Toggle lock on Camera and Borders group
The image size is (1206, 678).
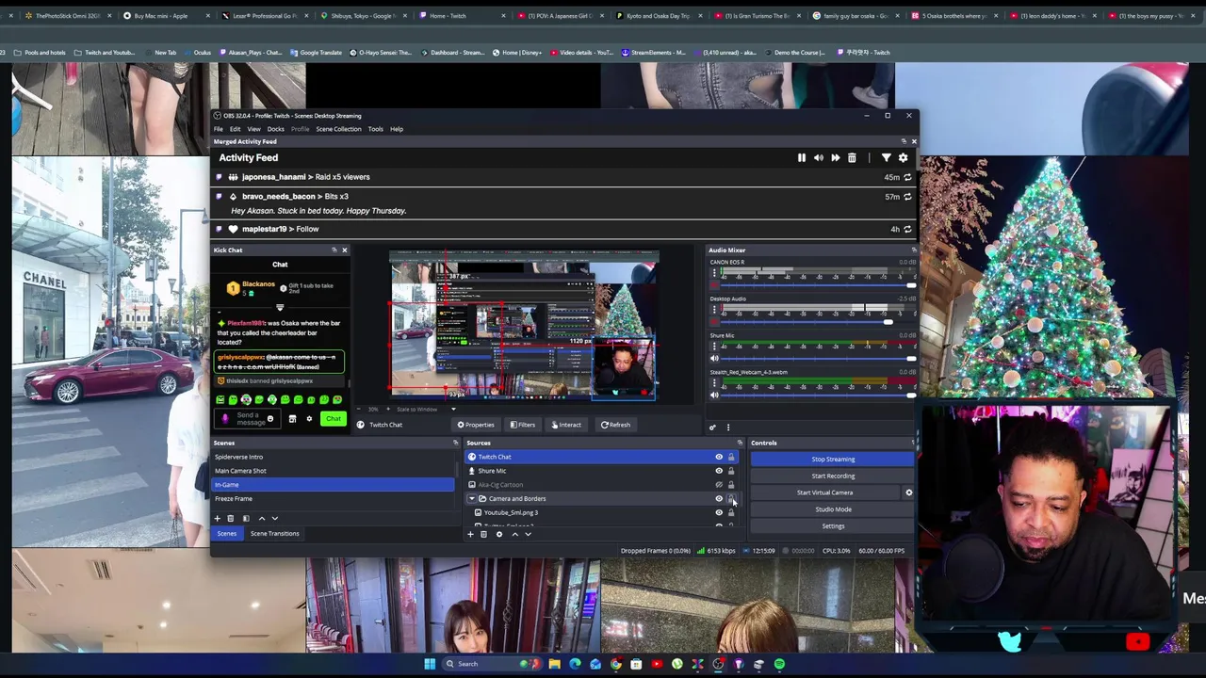[x=731, y=499]
